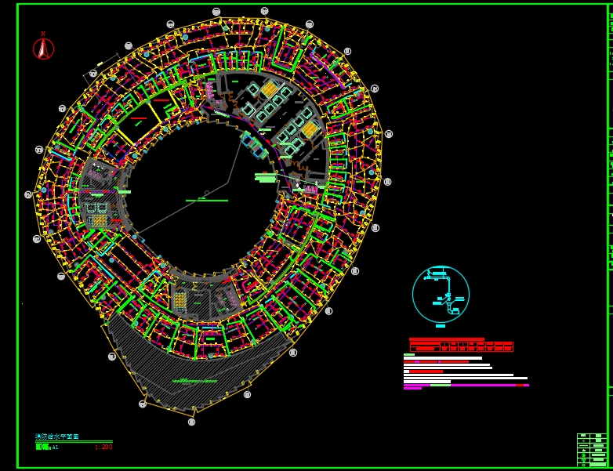613x471 pixels.
Task: Select the green text in the hatched area
Action: coord(194,381)
